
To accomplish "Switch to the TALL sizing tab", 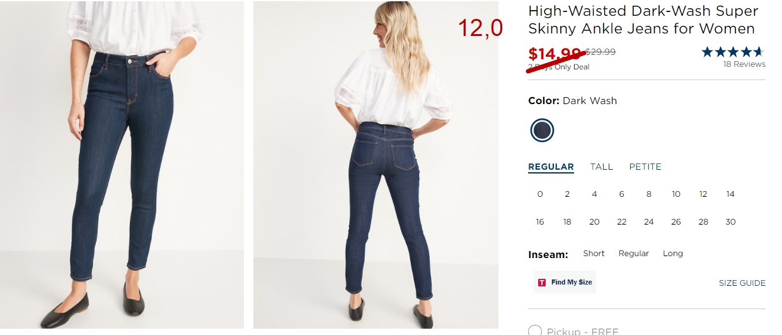I will (601, 167).
